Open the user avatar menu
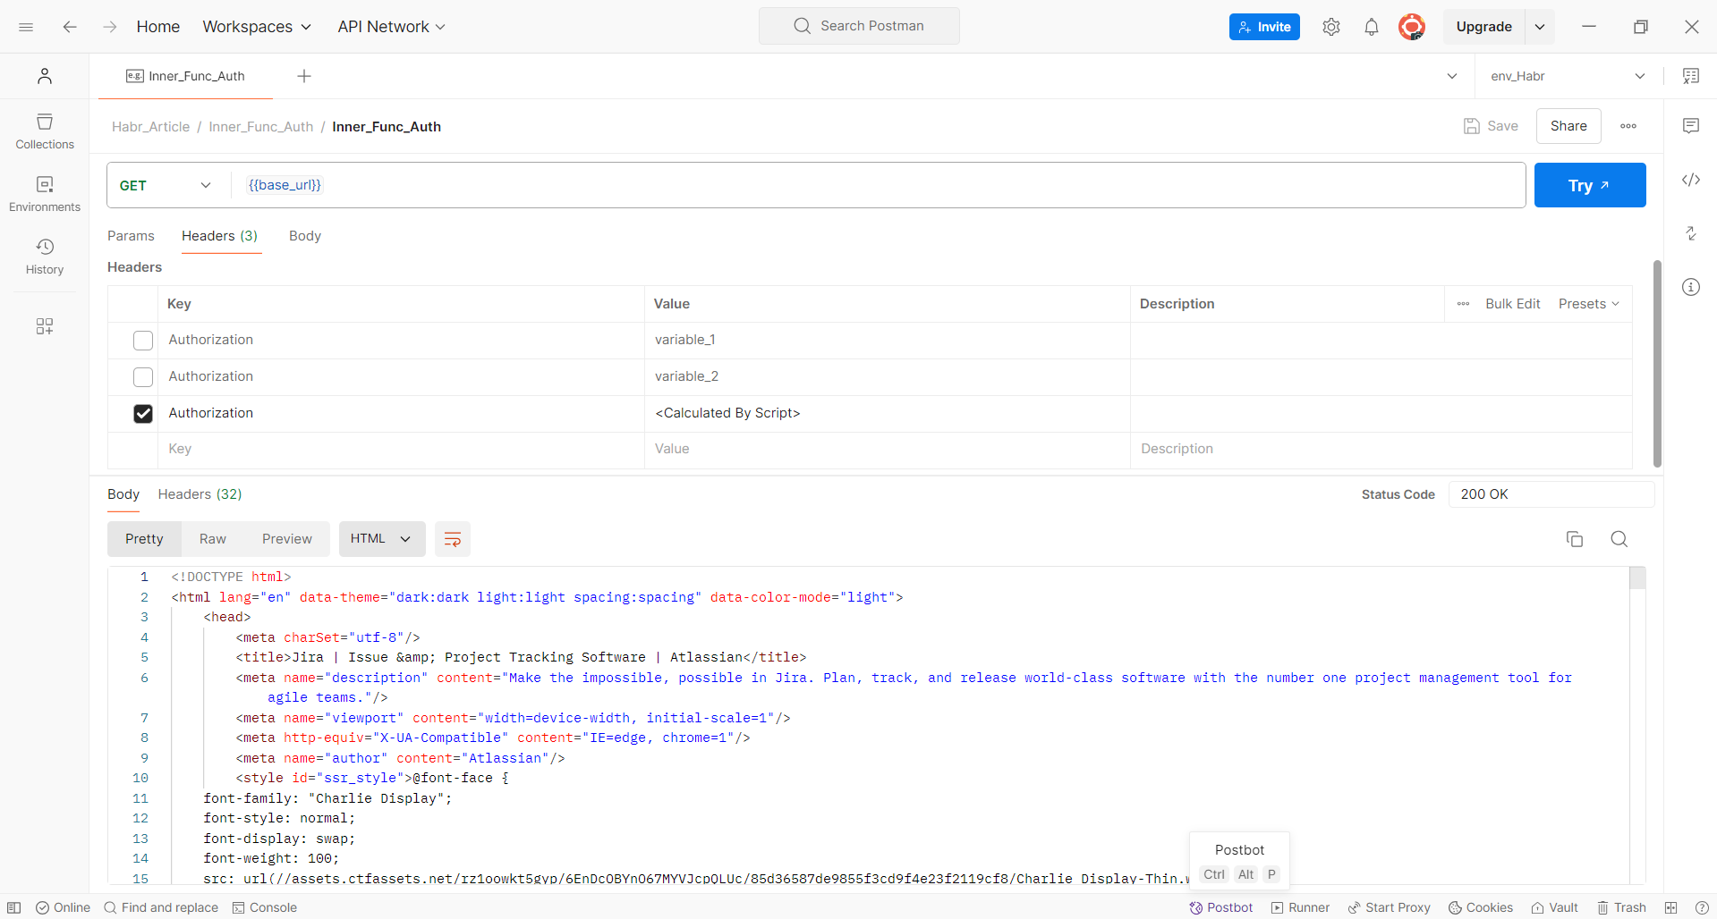This screenshot has height=919, width=1717. (1412, 27)
